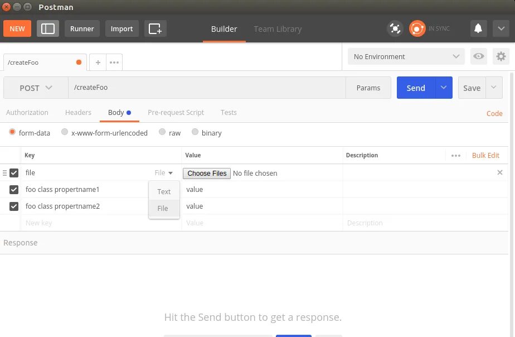The height and width of the screenshot is (337, 515).
Task: Choose Text in the type popup
Action: pyautogui.click(x=164, y=191)
